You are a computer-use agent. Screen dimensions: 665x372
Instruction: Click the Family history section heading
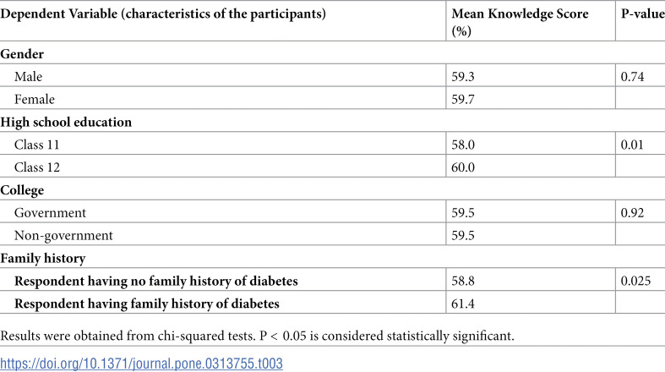43,259
